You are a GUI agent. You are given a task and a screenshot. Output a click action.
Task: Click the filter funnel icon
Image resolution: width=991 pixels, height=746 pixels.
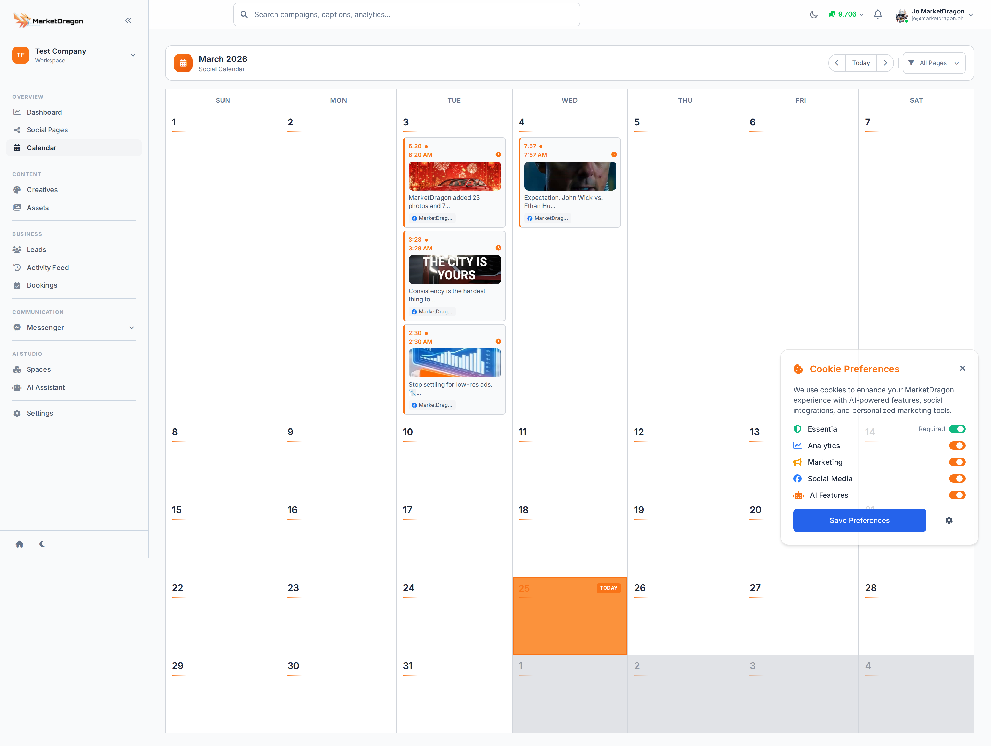click(x=911, y=63)
